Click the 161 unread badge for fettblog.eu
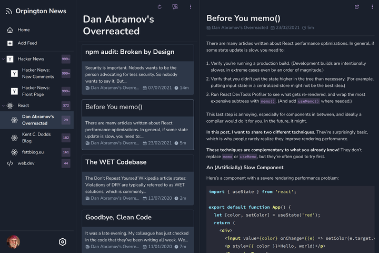The width and height of the screenshot is (379, 253). 66,152
